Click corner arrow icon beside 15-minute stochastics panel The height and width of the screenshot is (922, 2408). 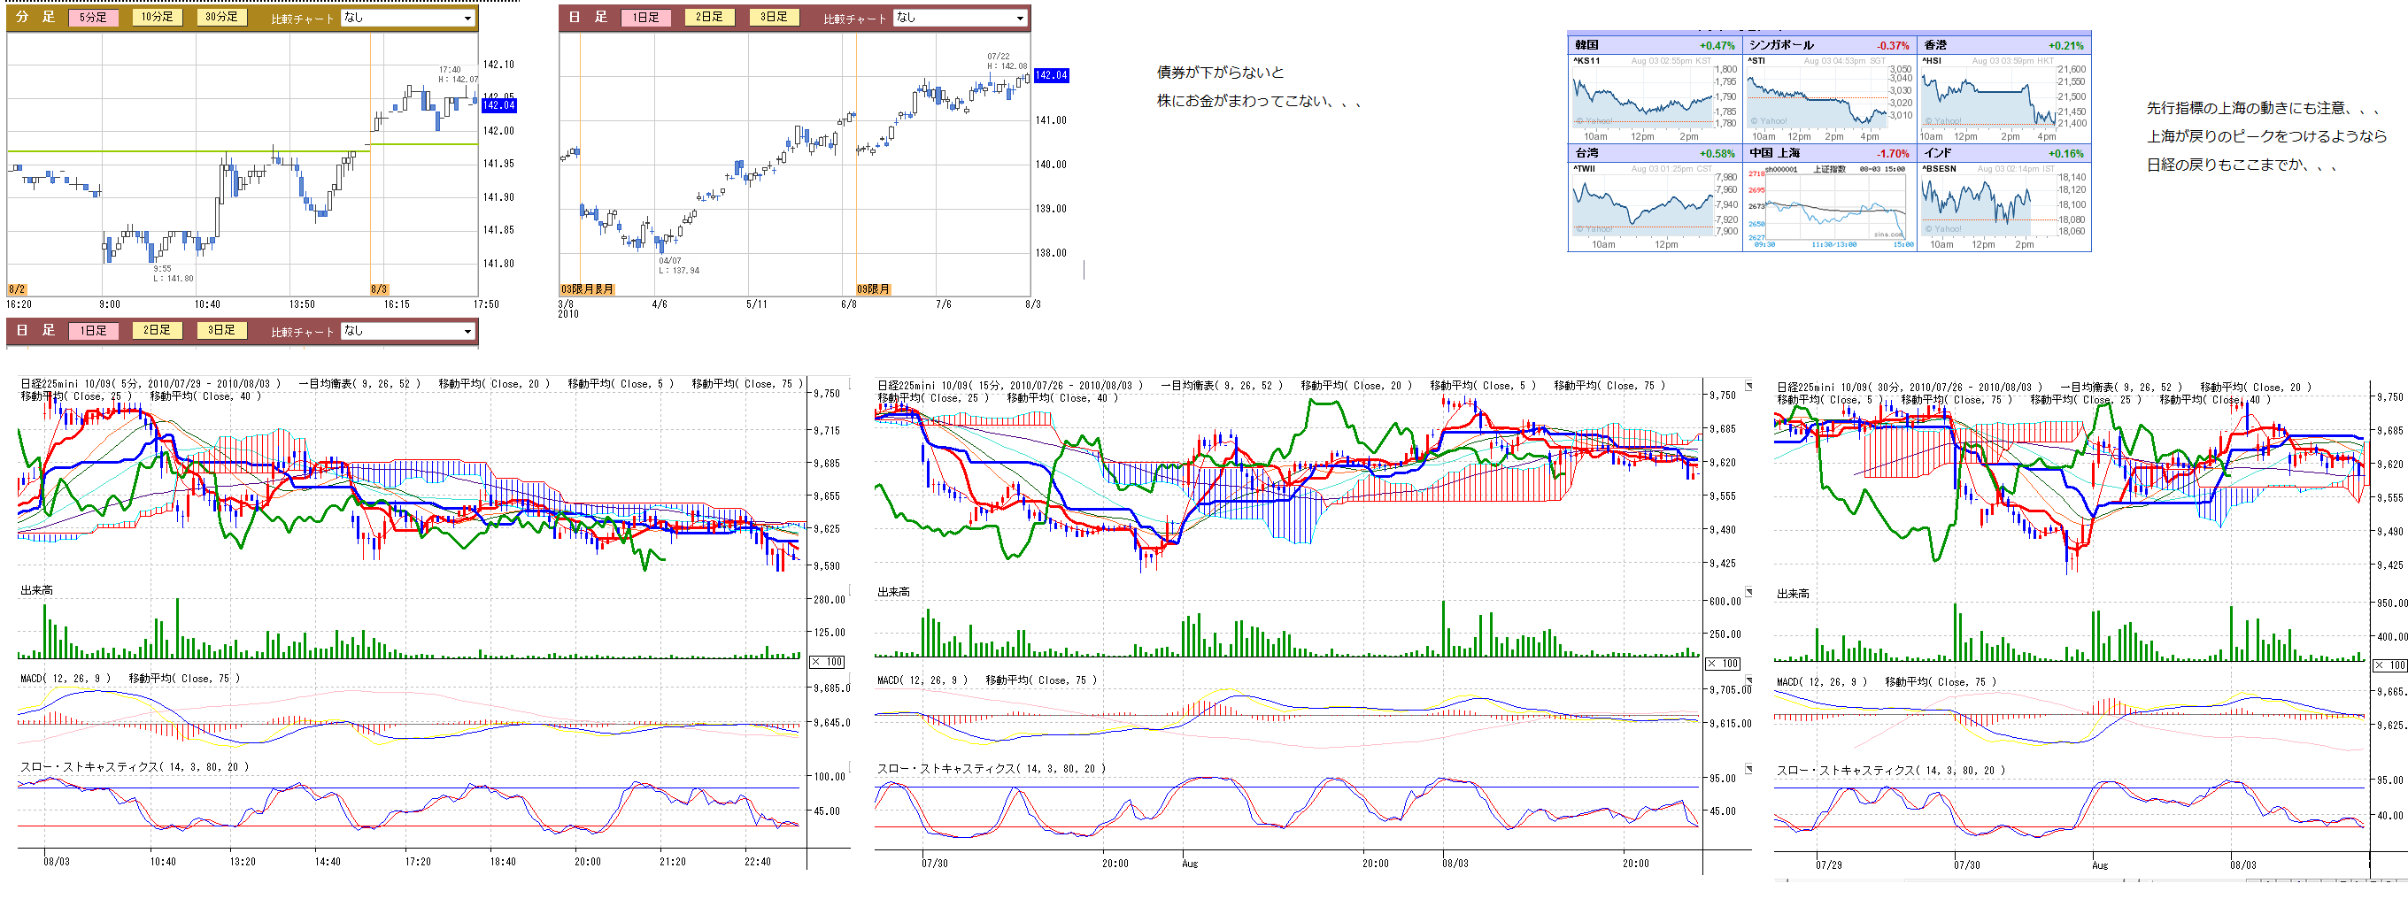point(1748,769)
